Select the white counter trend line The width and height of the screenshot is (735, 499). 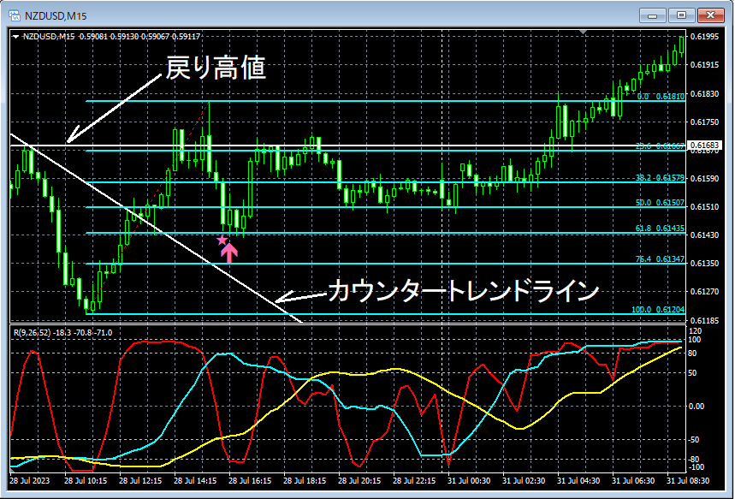(x=155, y=228)
